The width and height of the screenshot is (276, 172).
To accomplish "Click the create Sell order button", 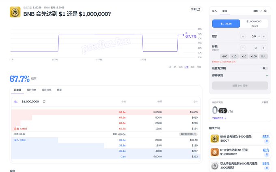I will pyautogui.click(x=240, y=86).
